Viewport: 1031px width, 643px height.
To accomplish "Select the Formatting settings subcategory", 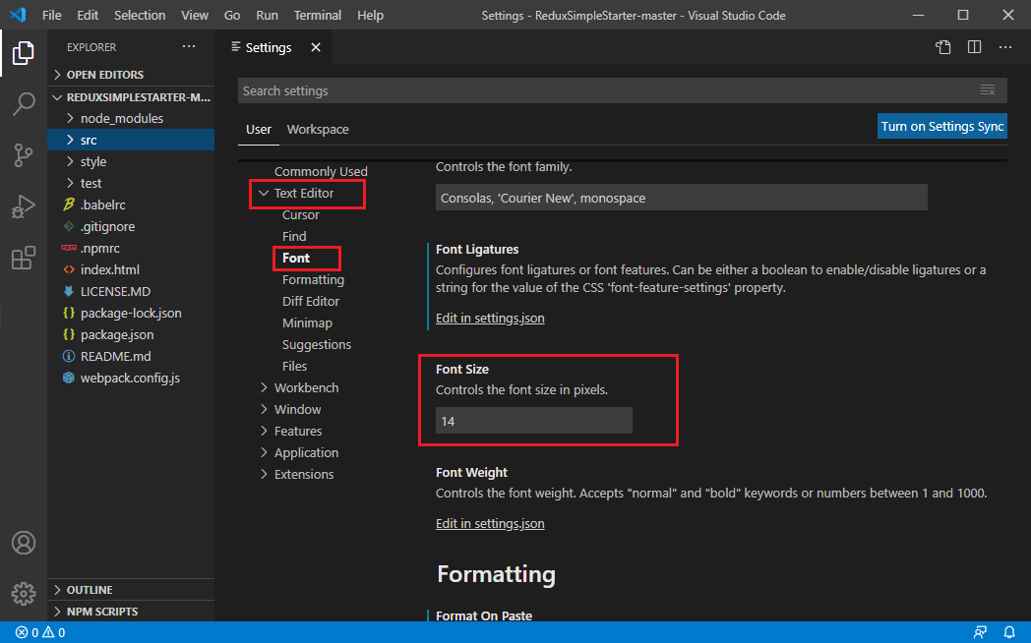I will 313,280.
